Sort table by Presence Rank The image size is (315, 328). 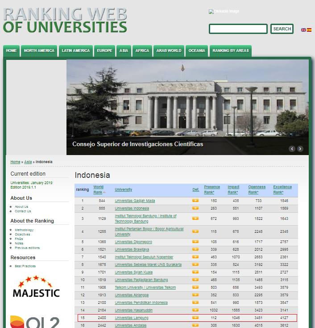point(212,189)
